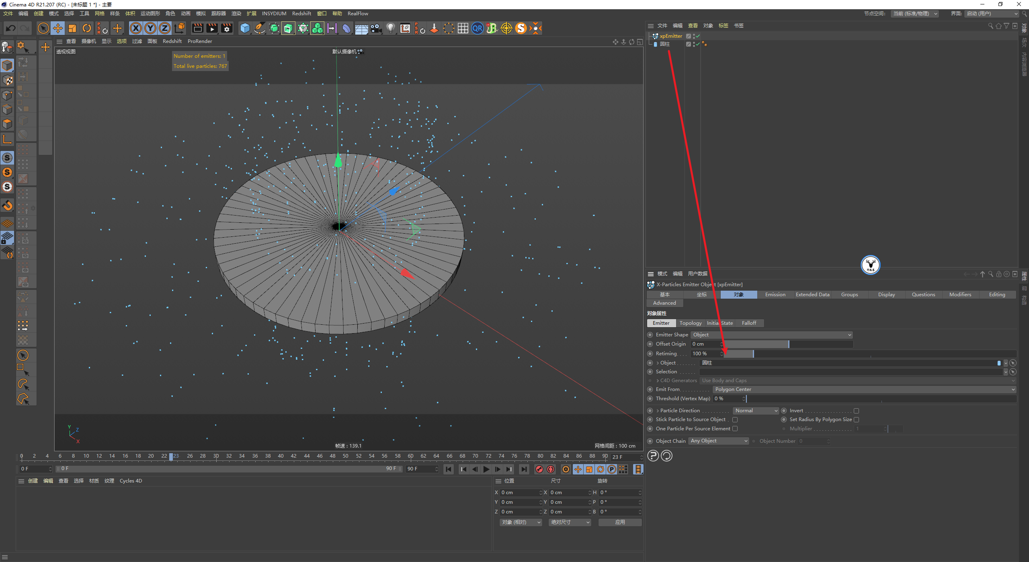
Task: Enable Set Radius By Polygon Size
Action: coord(856,419)
